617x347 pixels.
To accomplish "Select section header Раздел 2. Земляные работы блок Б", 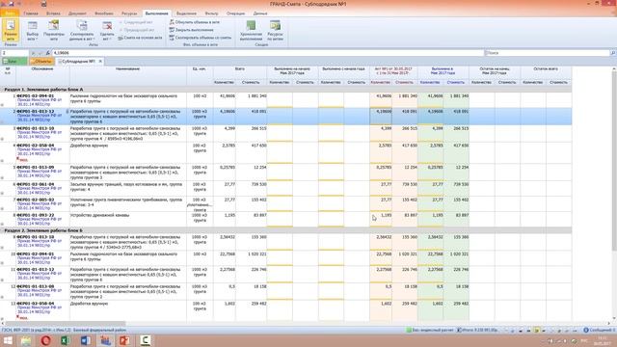I will pyautogui.click(x=43, y=230).
